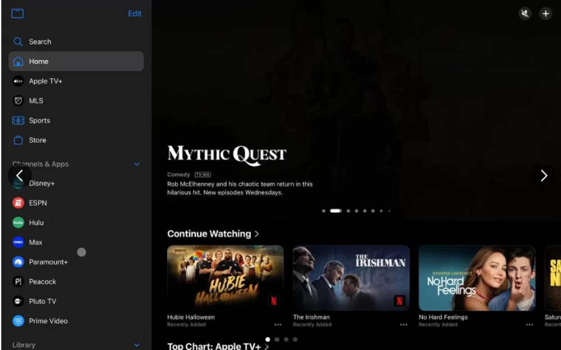Screen dimensions: 561x350
Task: Open the Prime Video channel label
Action: (x=48, y=321)
